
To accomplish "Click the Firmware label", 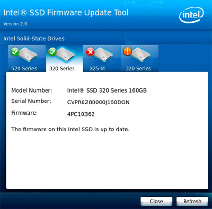I will 24,113.
